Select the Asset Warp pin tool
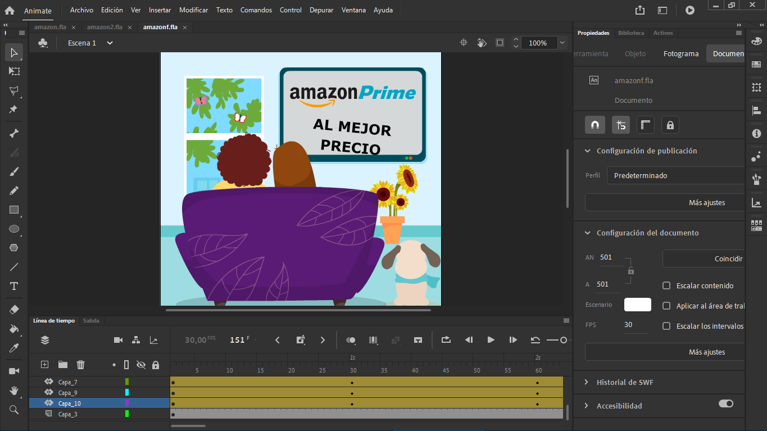 point(14,110)
